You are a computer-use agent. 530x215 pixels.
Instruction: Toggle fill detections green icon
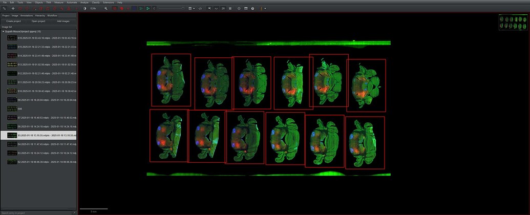pos(147,8)
